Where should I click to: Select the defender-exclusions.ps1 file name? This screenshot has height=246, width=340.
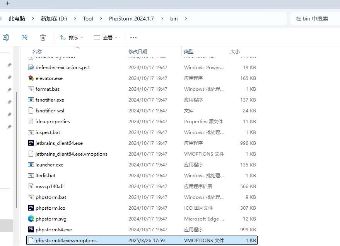point(63,67)
